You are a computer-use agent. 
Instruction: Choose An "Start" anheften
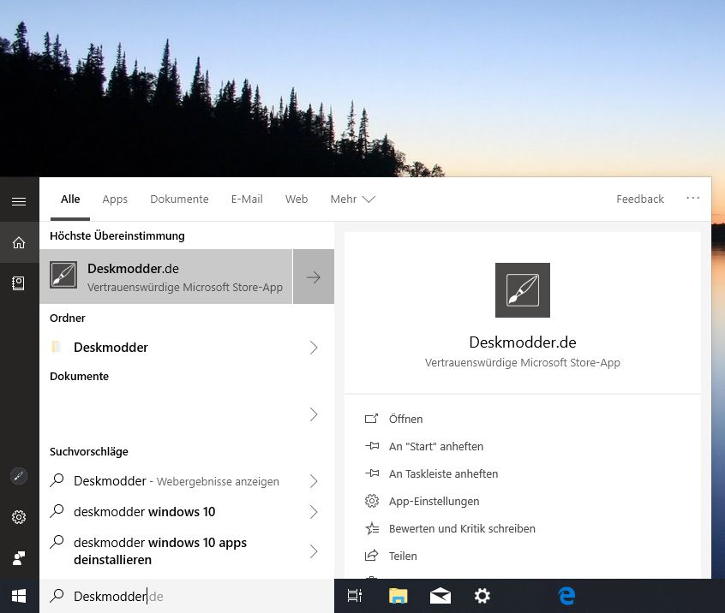[436, 446]
